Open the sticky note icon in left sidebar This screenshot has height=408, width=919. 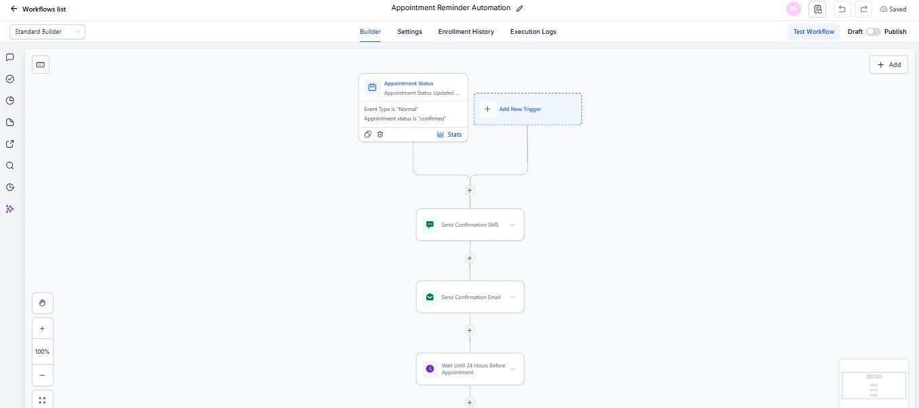(10, 122)
